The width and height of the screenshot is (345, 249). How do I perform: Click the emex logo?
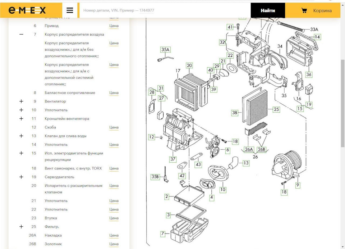(x=27, y=10)
